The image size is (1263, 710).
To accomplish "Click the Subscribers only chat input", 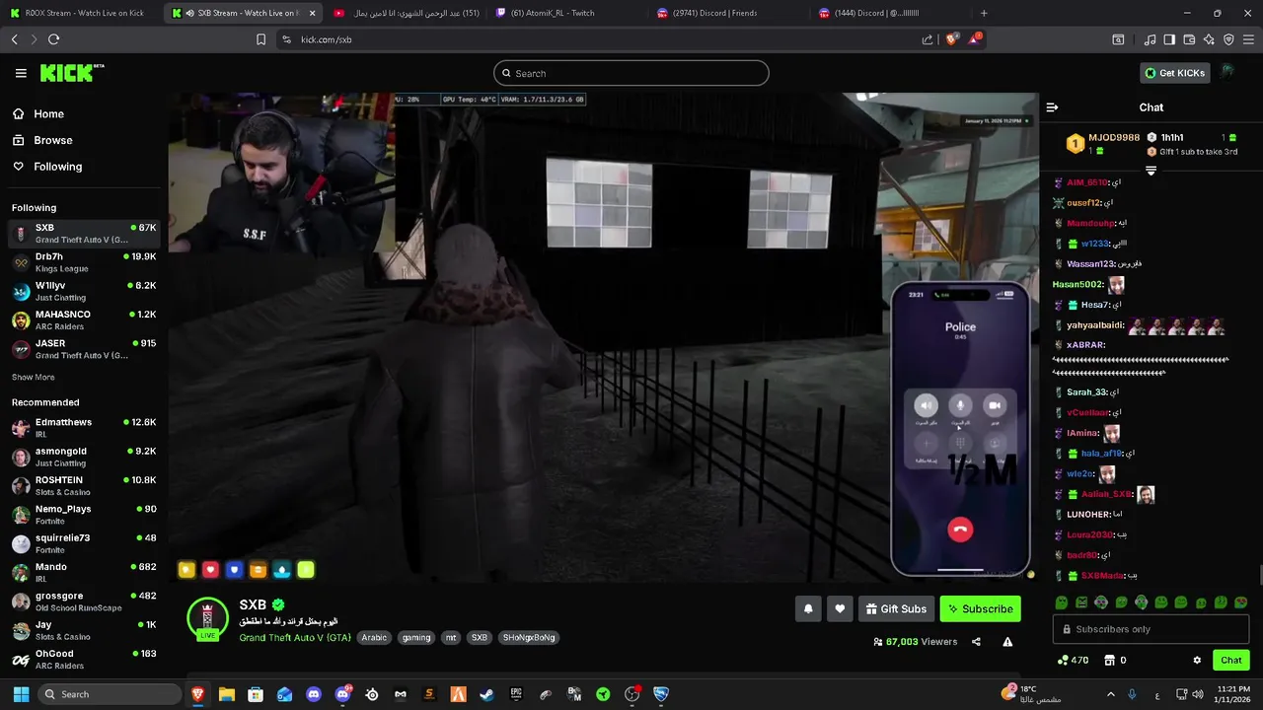I will pyautogui.click(x=1151, y=629).
